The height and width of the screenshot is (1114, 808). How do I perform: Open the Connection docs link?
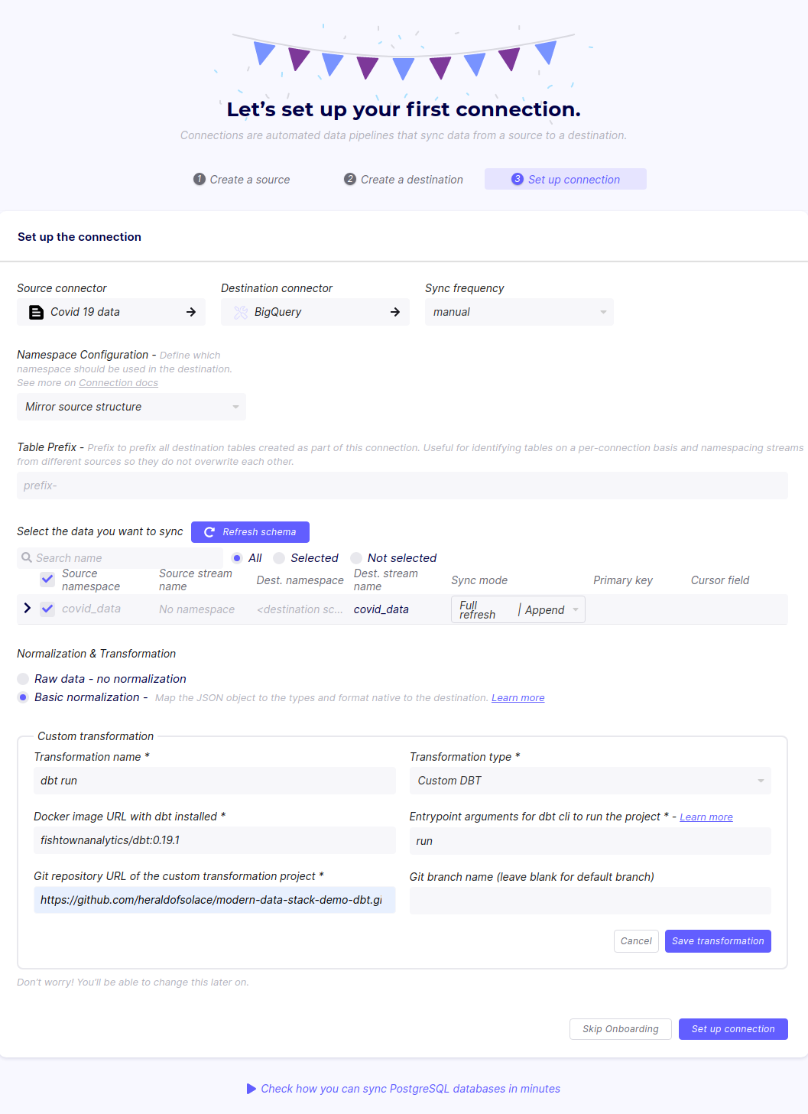[118, 382]
